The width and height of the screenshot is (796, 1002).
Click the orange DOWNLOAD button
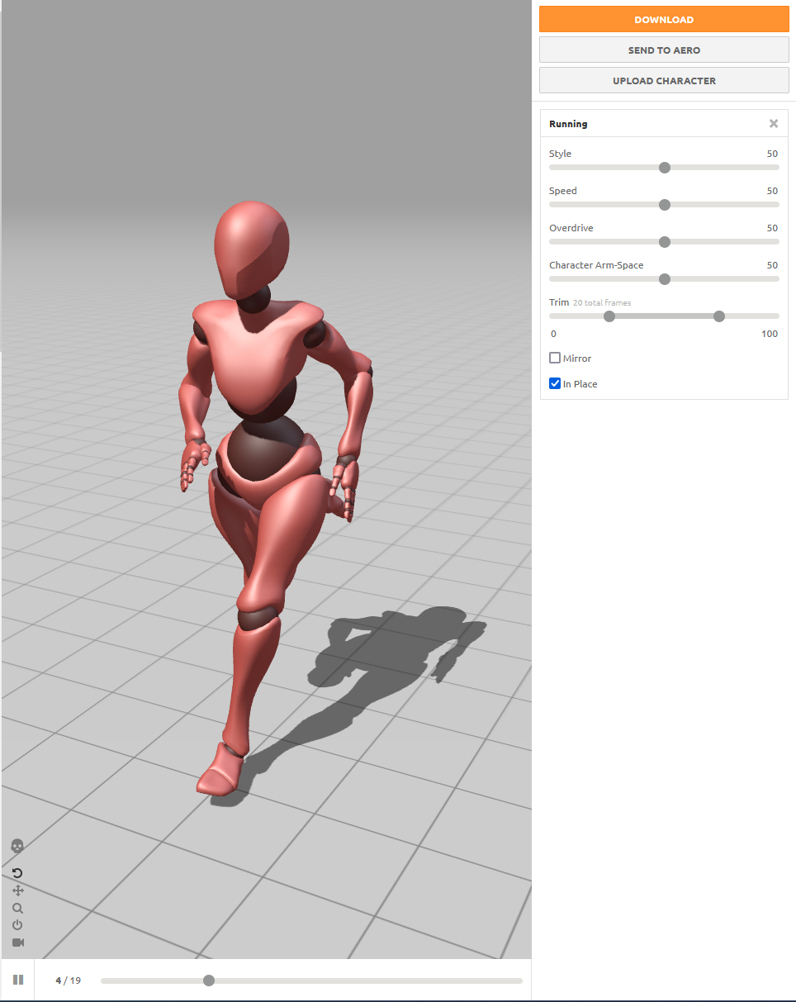(664, 19)
